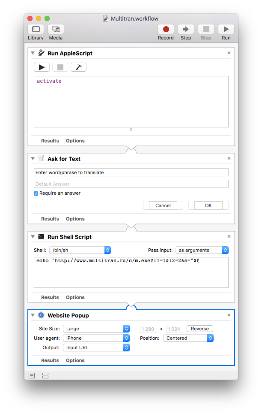This screenshot has width=262, height=414.
Task: Show Options of Ask for Text
Action: pos(75,219)
